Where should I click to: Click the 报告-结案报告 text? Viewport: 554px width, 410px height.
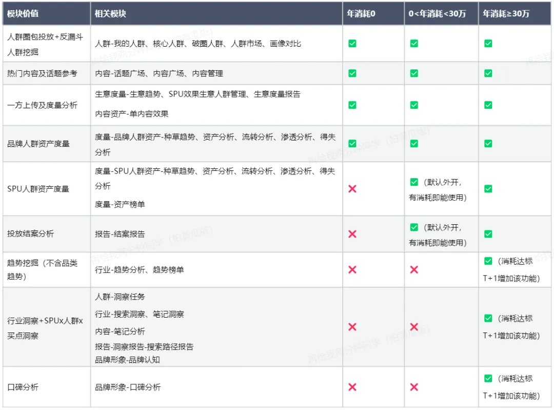coord(120,234)
